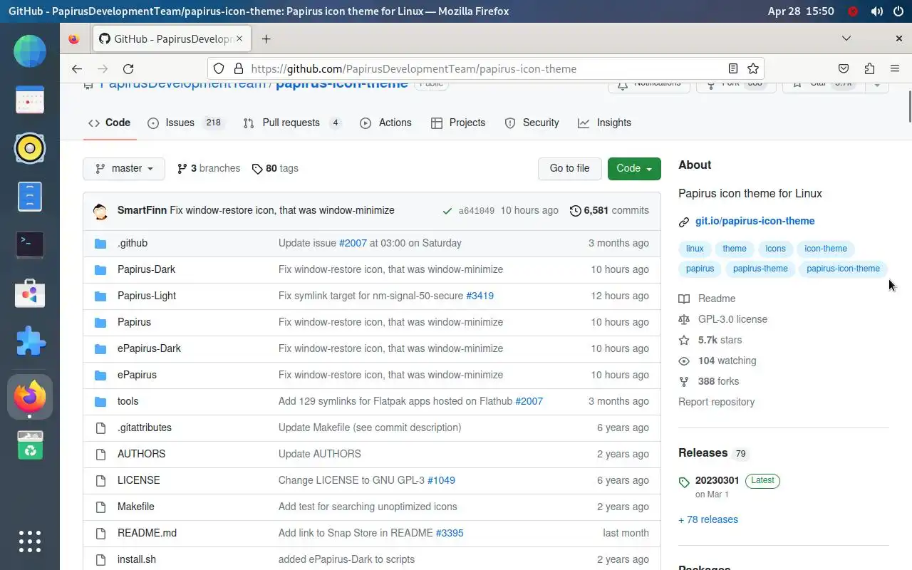Viewport: 912px width, 570px height.
Task: Show all applications grid
Action: point(30,541)
